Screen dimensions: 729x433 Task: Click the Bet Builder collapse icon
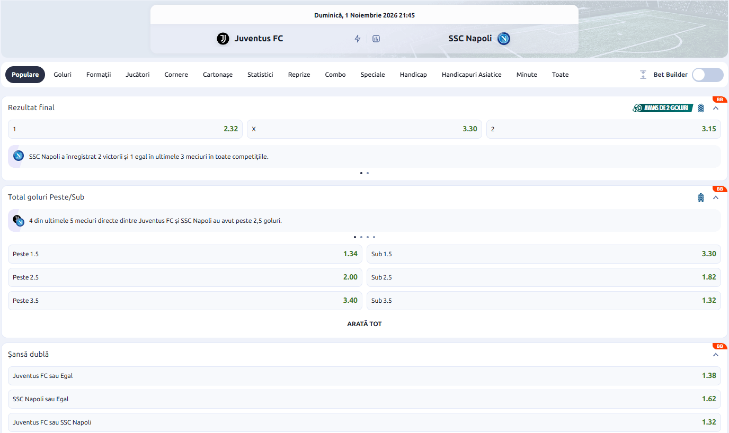tap(643, 75)
